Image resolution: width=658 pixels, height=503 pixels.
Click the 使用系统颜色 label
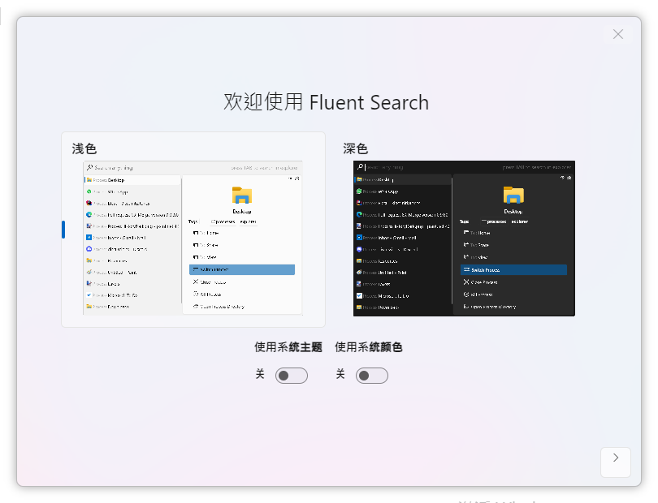[x=369, y=347]
